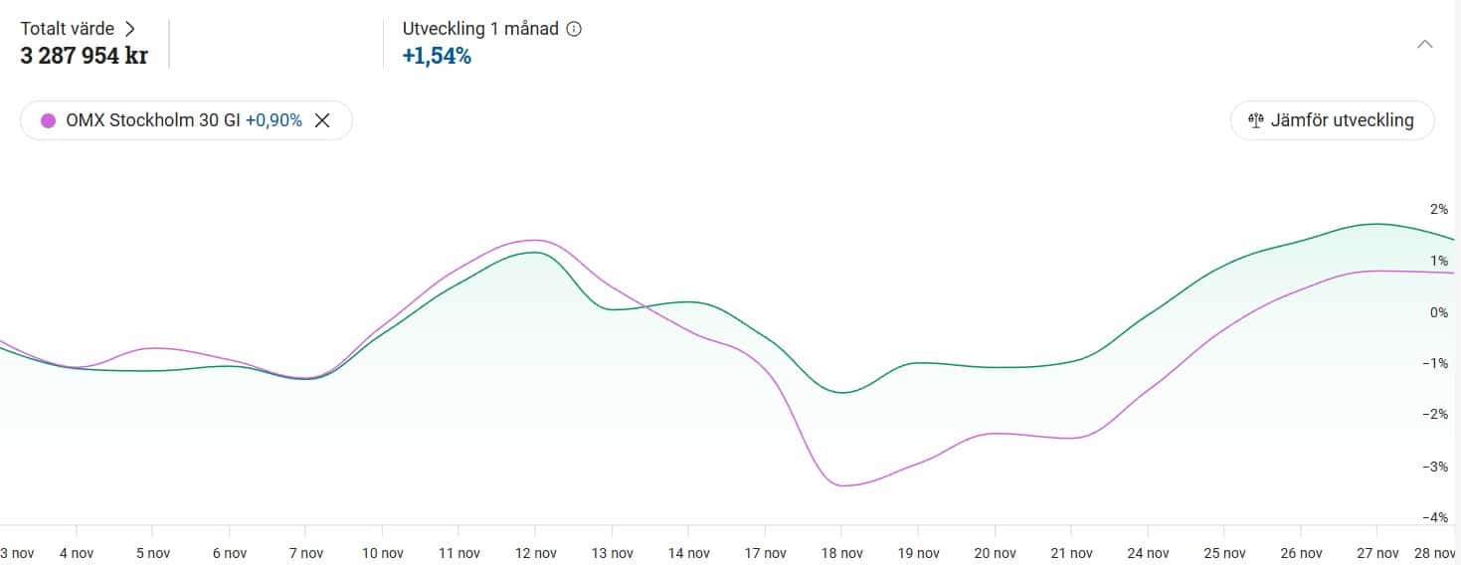Click the purple OMX Stockholm color dot
The width and height of the screenshot is (1461, 565).
[48, 120]
